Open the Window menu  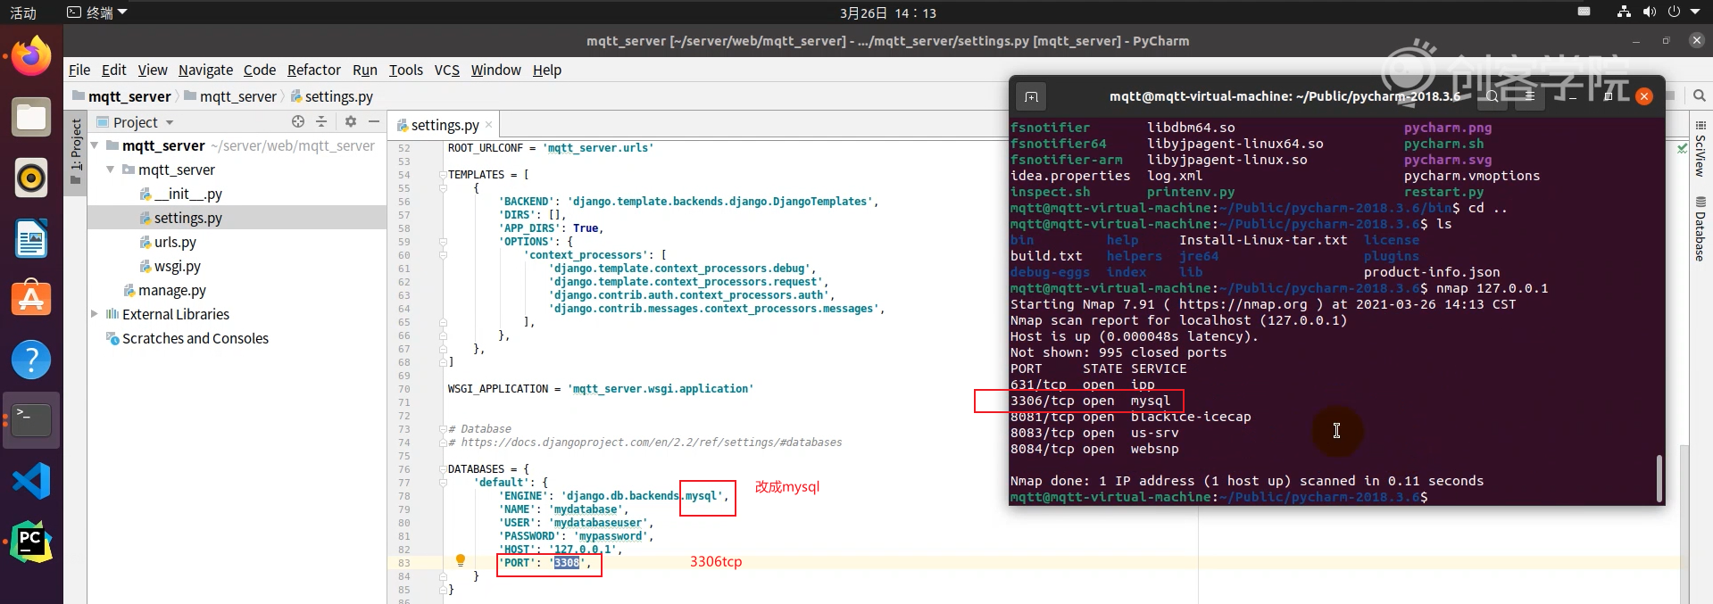pos(495,70)
